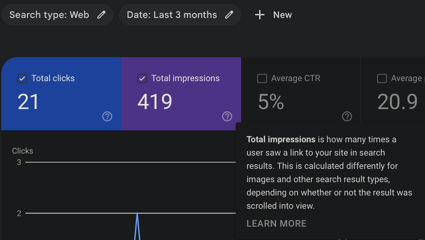Click the Average CTR 5% value

point(271,102)
